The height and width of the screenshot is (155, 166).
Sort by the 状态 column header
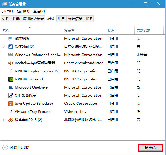[x=120, y=30]
